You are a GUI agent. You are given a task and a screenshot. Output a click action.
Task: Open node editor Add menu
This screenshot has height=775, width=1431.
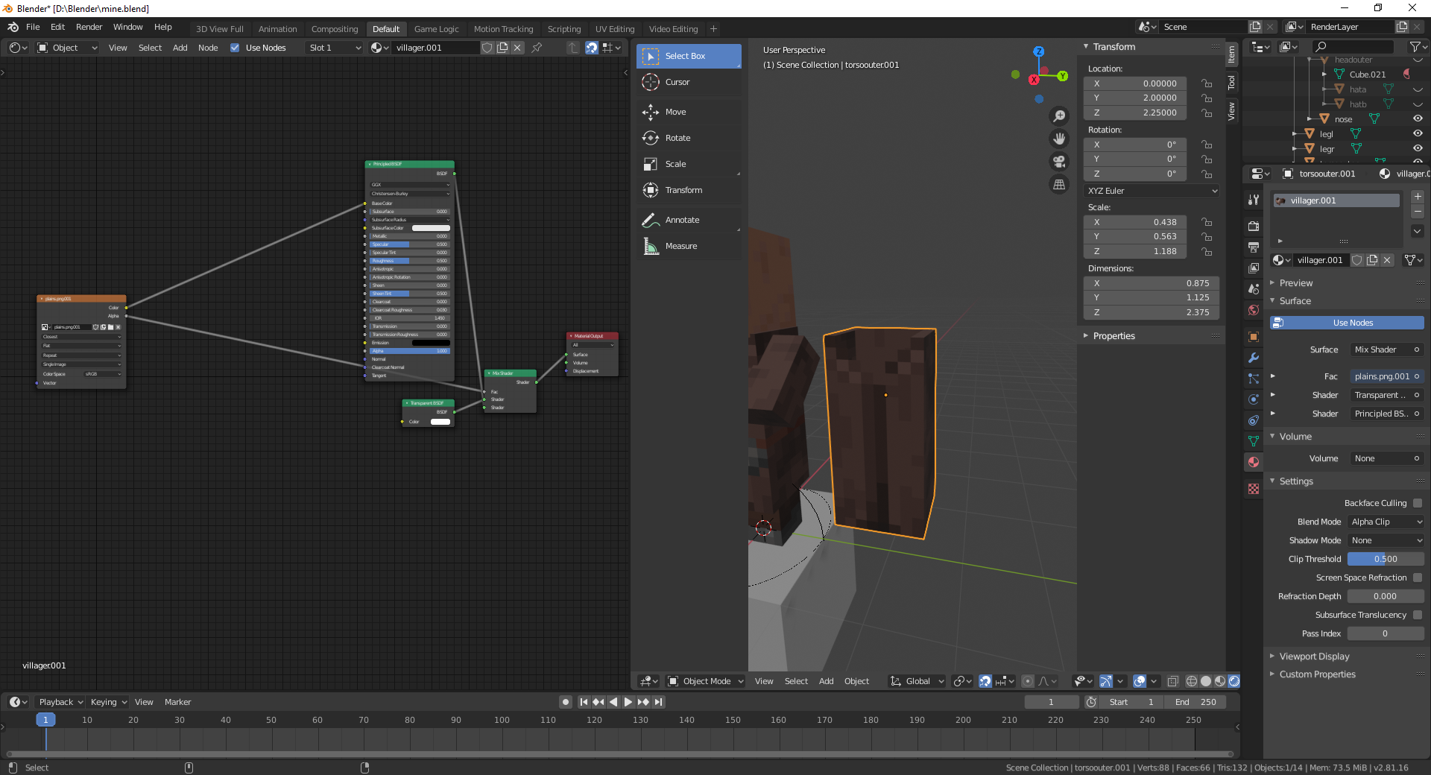[180, 48]
